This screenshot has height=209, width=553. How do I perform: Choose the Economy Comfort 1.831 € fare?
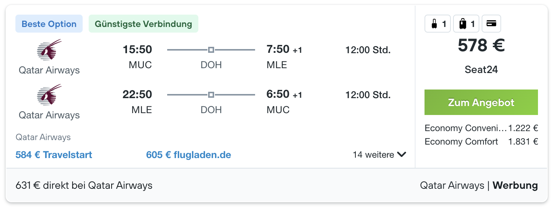pos(481,142)
